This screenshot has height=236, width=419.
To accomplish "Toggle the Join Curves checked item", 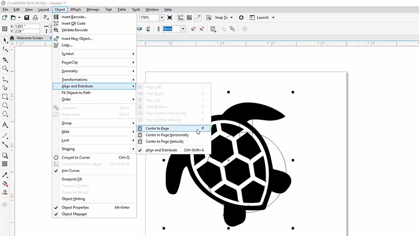I will coord(70,170).
